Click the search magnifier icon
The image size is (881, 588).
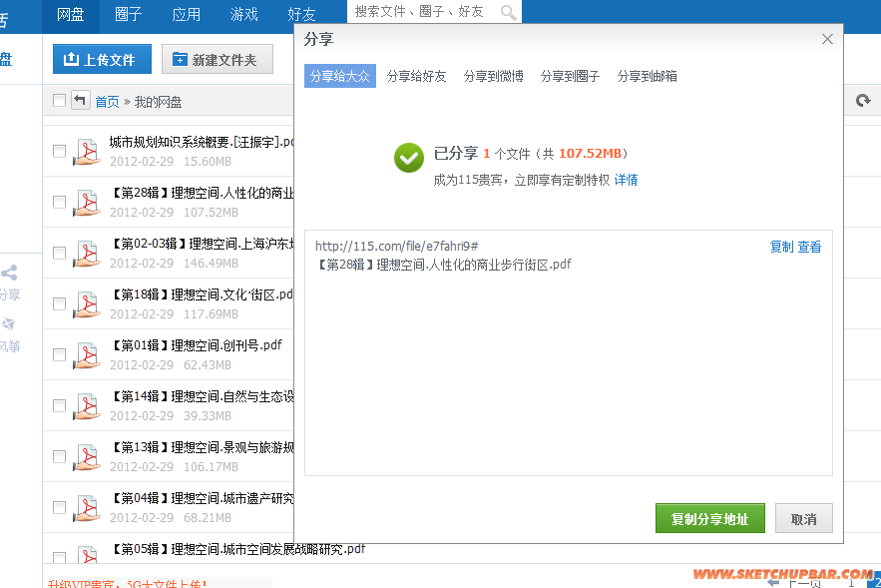(508, 12)
